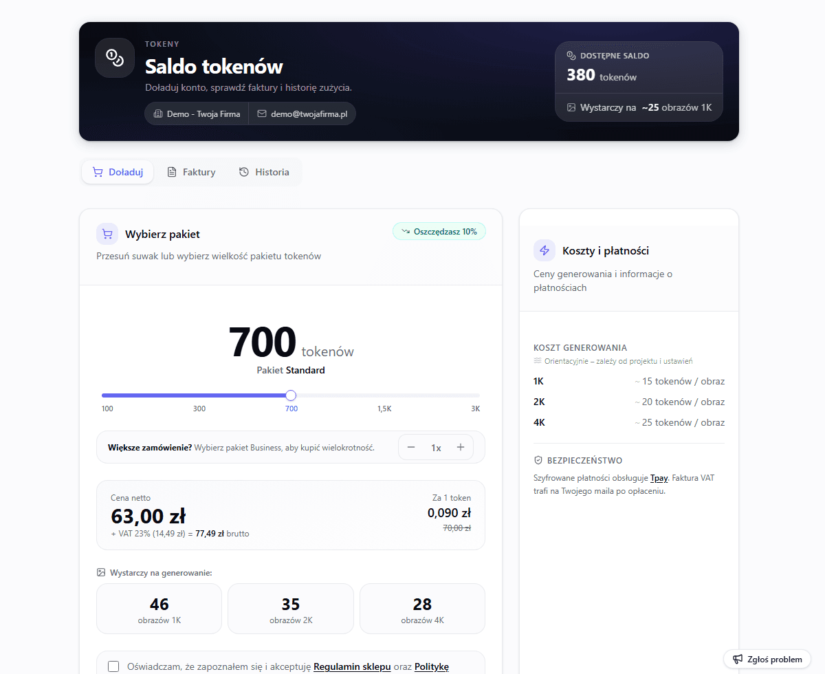Viewport: 825px width, 674px height.
Task: Click the 63,00 zł net price
Action: coord(148,516)
